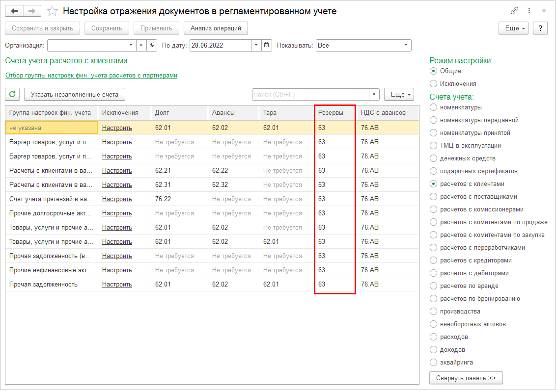556x391 pixels.
Task: Expand the Организация dropdown list
Action: [131, 45]
